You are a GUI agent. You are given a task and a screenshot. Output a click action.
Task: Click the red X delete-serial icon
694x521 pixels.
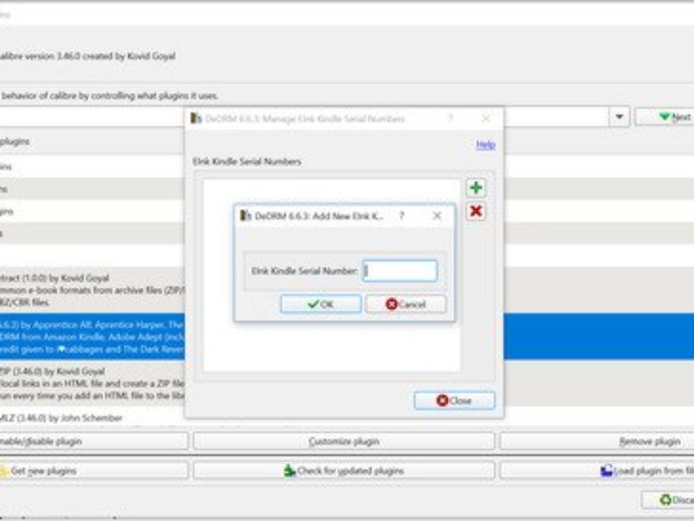point(476,211)
